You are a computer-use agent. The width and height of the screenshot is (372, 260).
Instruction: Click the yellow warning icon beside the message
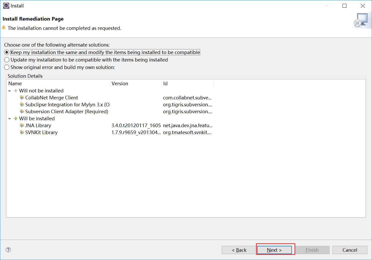[x=4, y=27]
